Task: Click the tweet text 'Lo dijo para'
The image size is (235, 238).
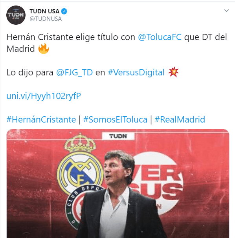Action: point(30,72)
